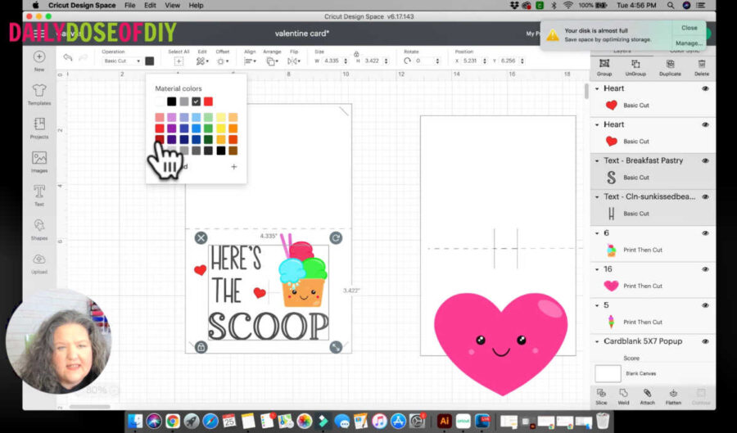Screen dimensions: 737x433
Task: Pick the red swatch in Material colors
Action: pos(208,101)
